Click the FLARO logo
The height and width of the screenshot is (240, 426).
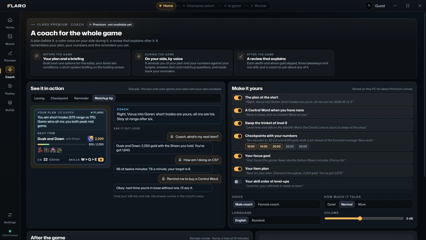pyautogui.click(x=17, y=6)
